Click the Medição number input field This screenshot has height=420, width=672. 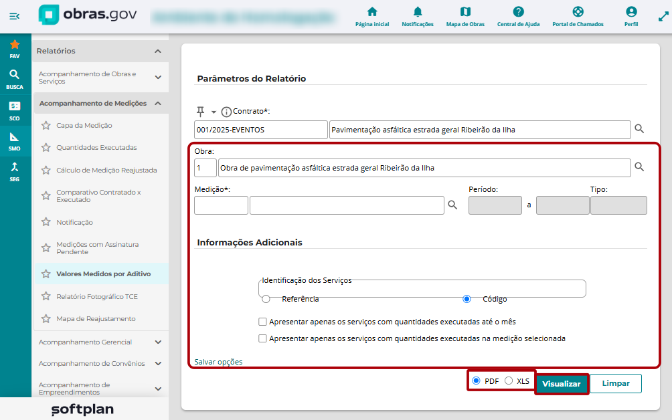tap(221, 205)
